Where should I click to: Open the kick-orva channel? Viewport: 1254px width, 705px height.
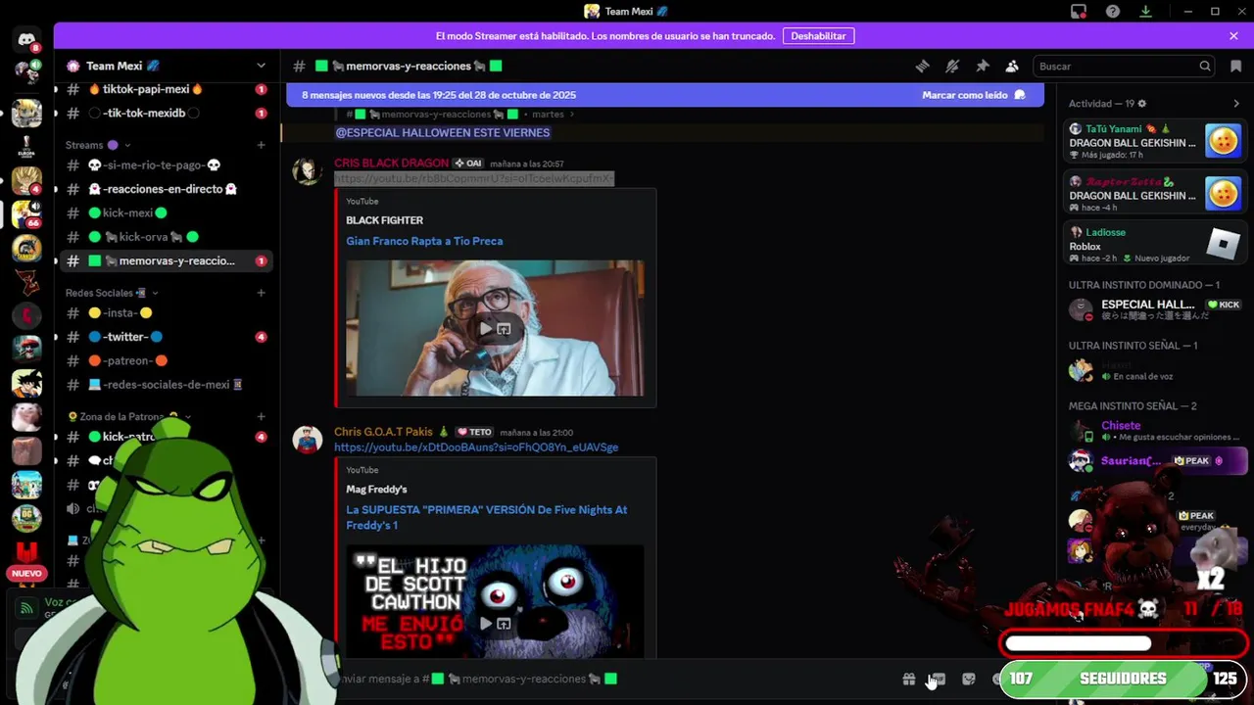click(167, 237)
